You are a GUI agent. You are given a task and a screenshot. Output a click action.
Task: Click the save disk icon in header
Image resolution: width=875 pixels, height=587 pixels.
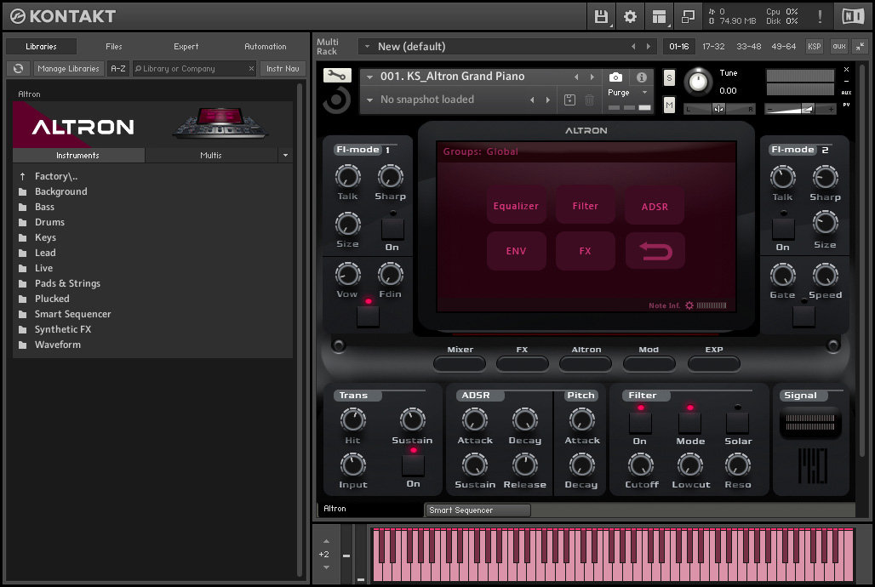click(x=601, y=16)
